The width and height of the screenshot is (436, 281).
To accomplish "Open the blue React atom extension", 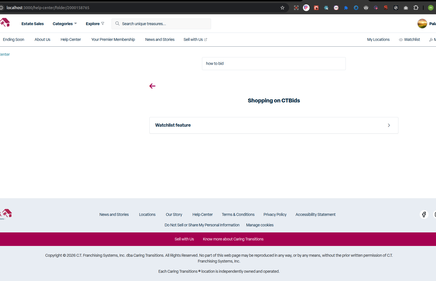I will click(x=326, y=8).
